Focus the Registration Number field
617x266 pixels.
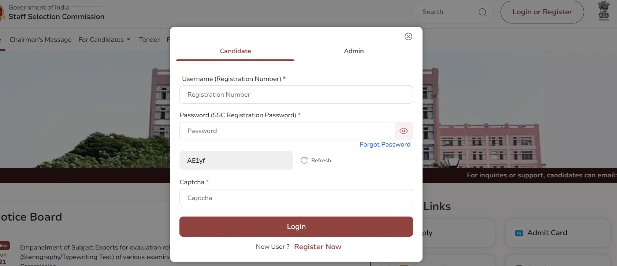(x=296, y=95)
